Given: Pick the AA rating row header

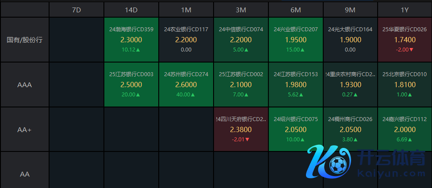Looking at the screenshot, I should (x=25, y=174).
